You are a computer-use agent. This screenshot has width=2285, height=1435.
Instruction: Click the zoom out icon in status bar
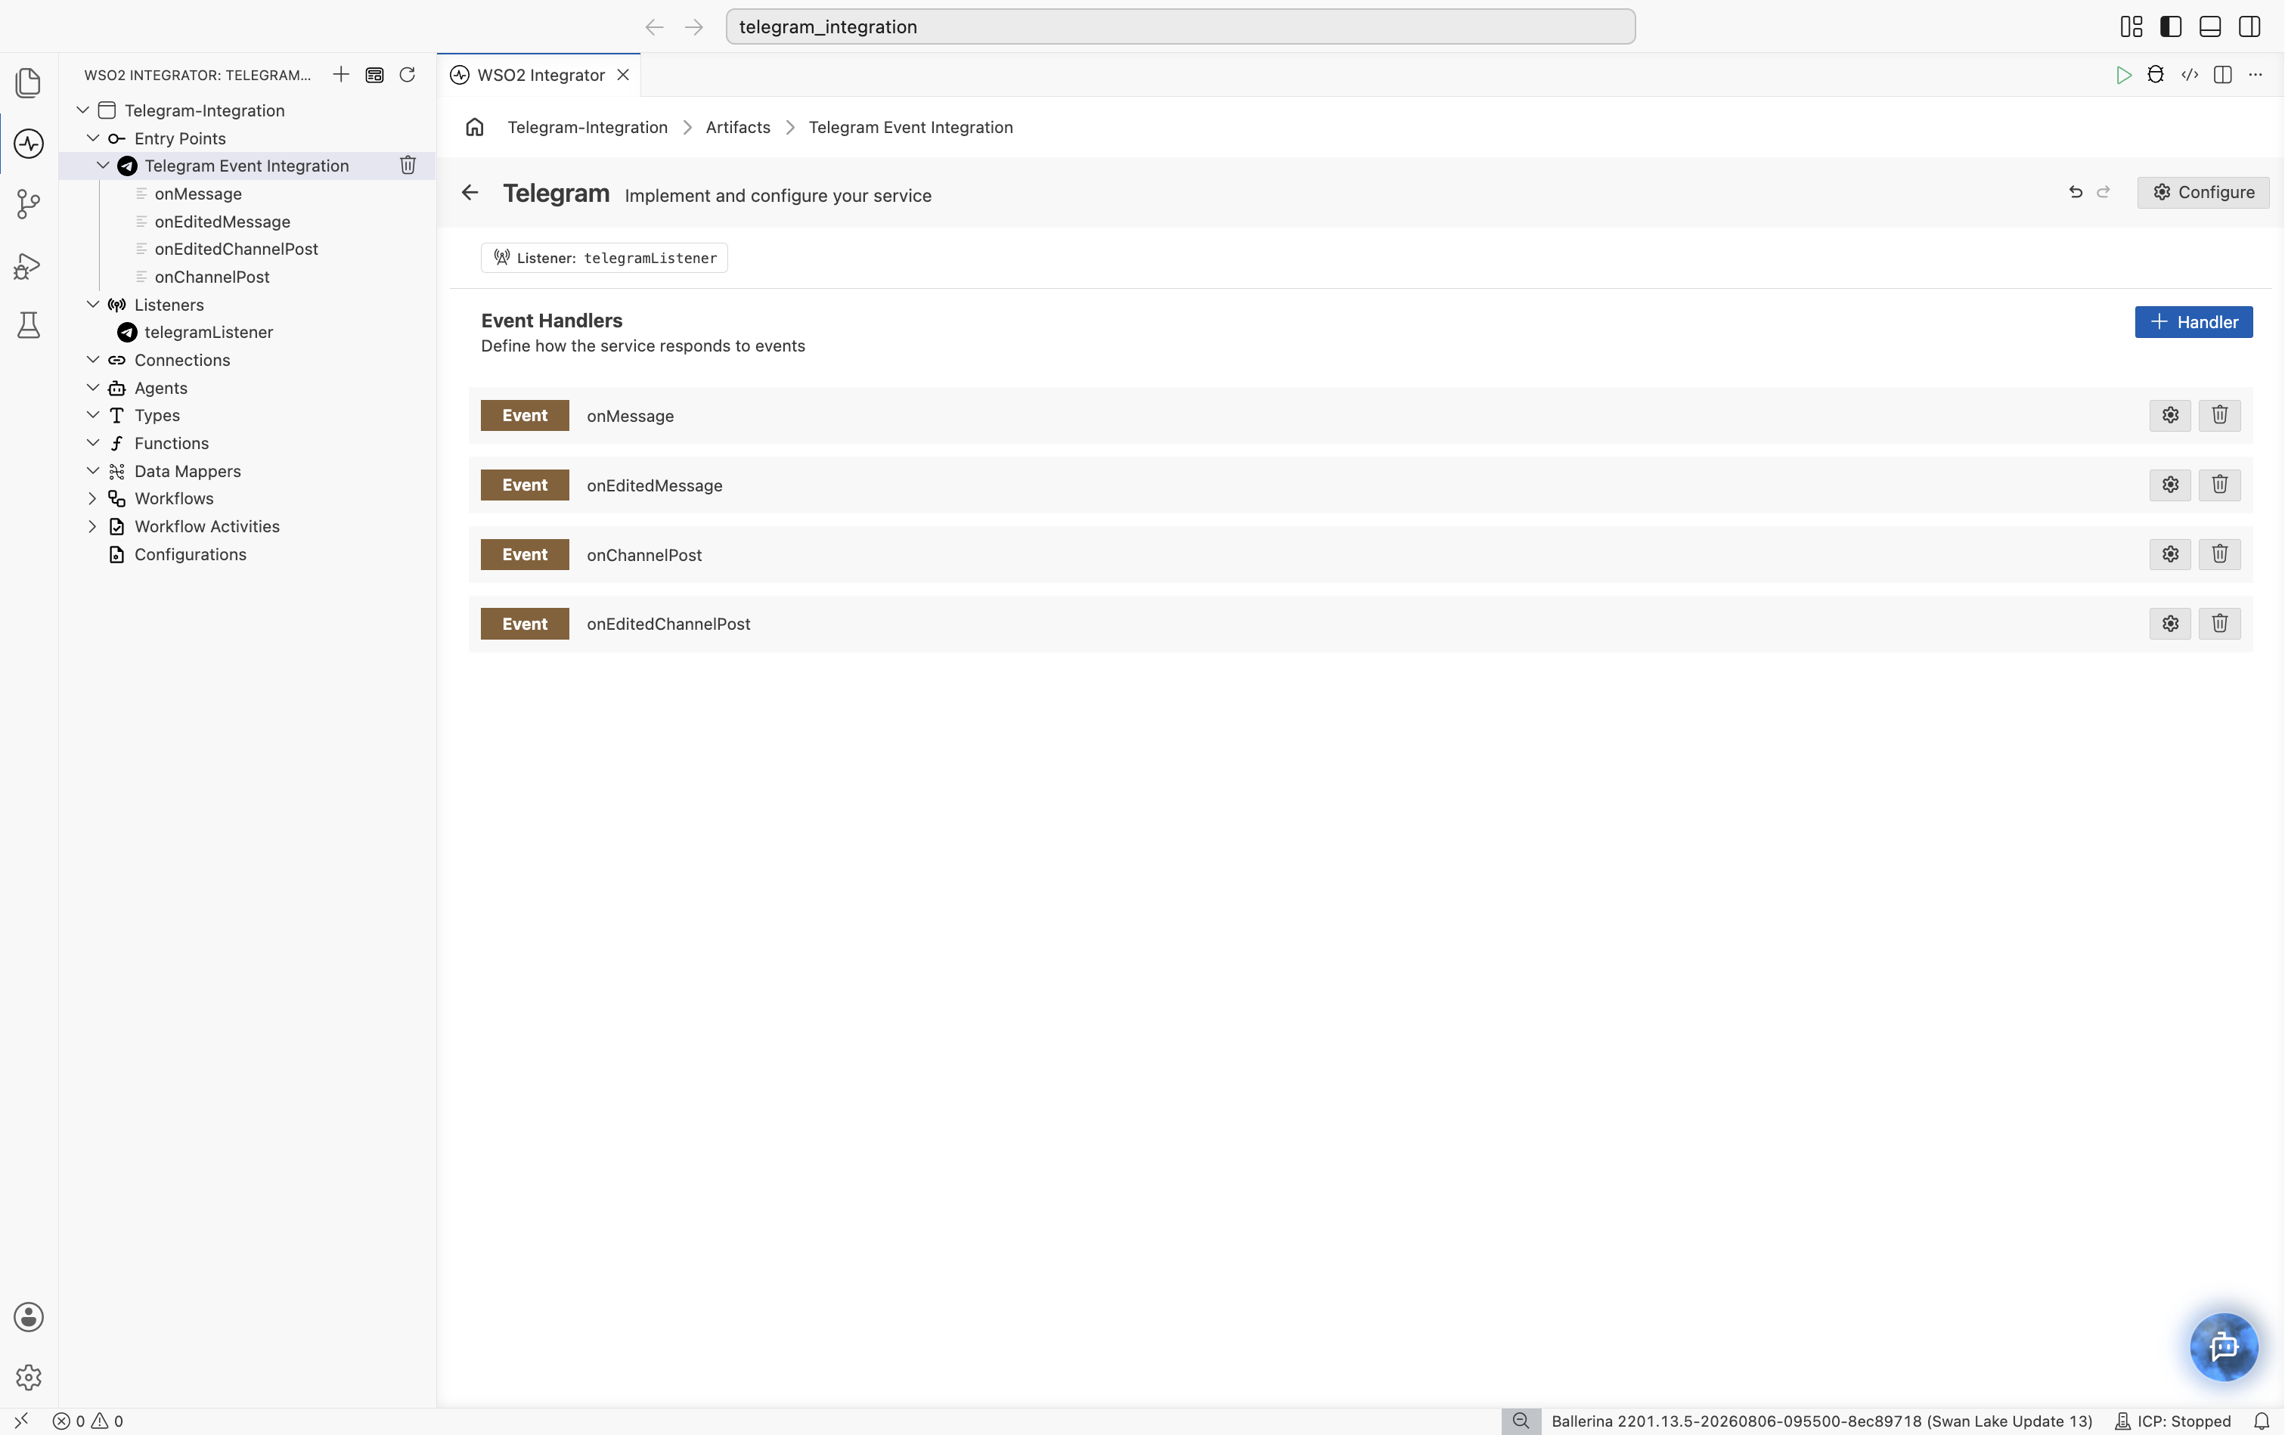coord(1520,1421)
